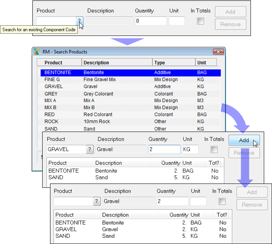Viewport: 272px width, 244px height.
Task: Click the highlighted Add button in GRAVEL panel
Action: click(x=244, y=140)
